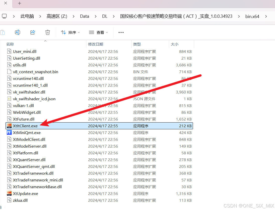The height and width of the screenshot is (210, 275).
Task: Click the paste clipboard icon
Action: (x=3, y=32)
